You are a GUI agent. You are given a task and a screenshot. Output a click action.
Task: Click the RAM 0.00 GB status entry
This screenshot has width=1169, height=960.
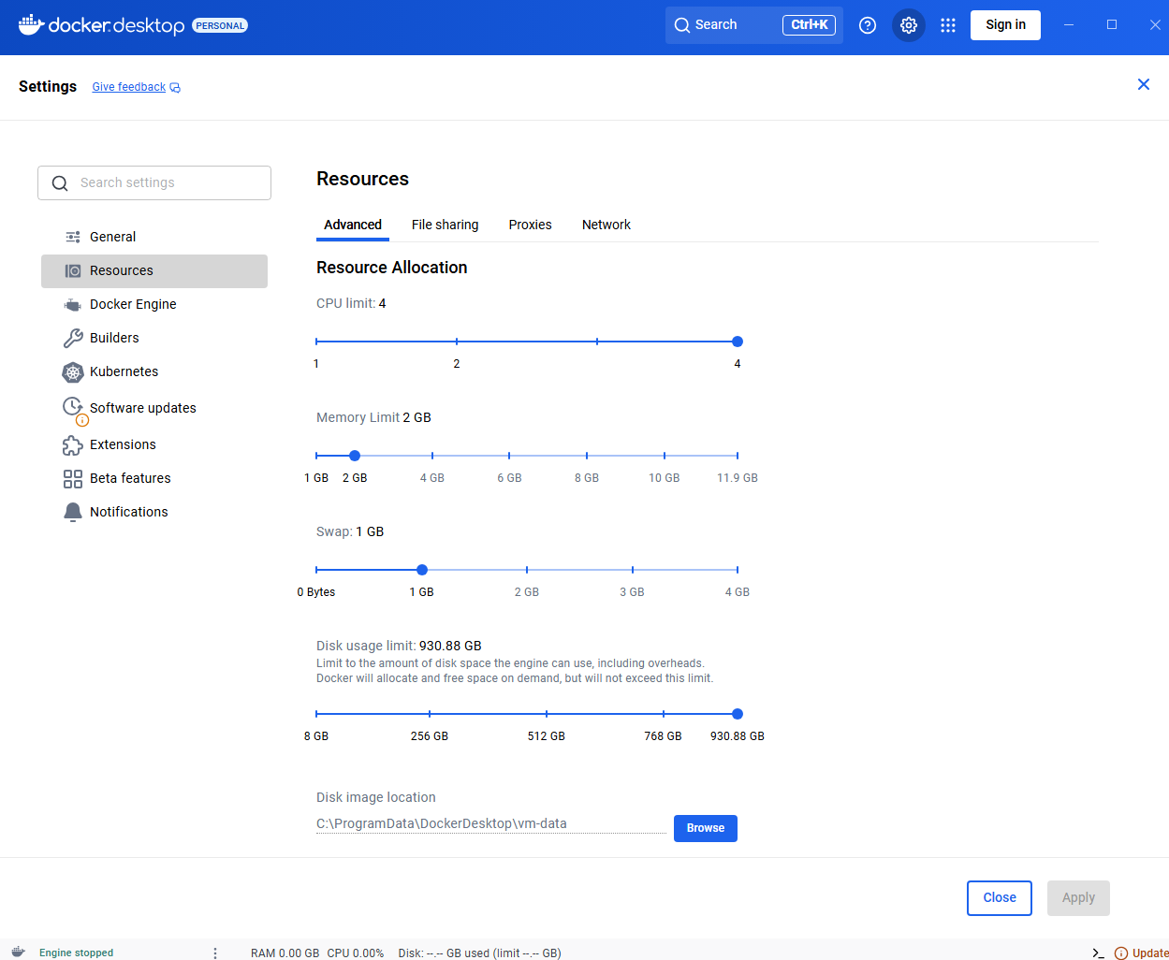(285, 953)
